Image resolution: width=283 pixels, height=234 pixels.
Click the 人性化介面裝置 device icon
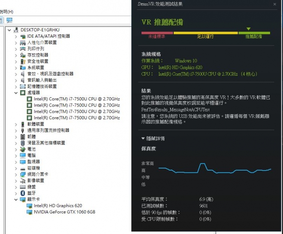[x=23, y=43]
